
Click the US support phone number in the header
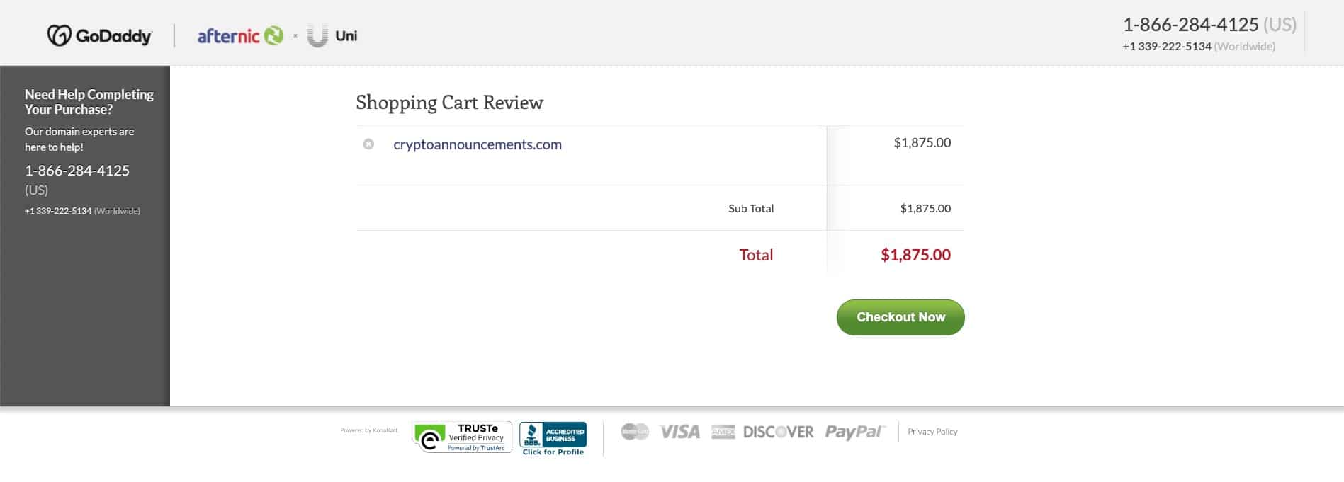(x=1190, y=23)
